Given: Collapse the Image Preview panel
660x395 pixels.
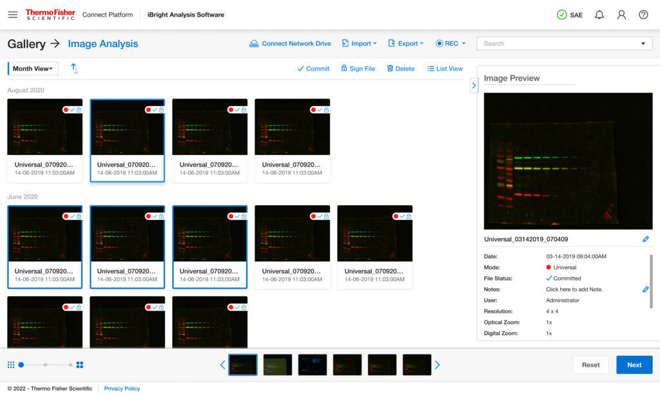Looking at the screenshot, I should pos(474,85).
